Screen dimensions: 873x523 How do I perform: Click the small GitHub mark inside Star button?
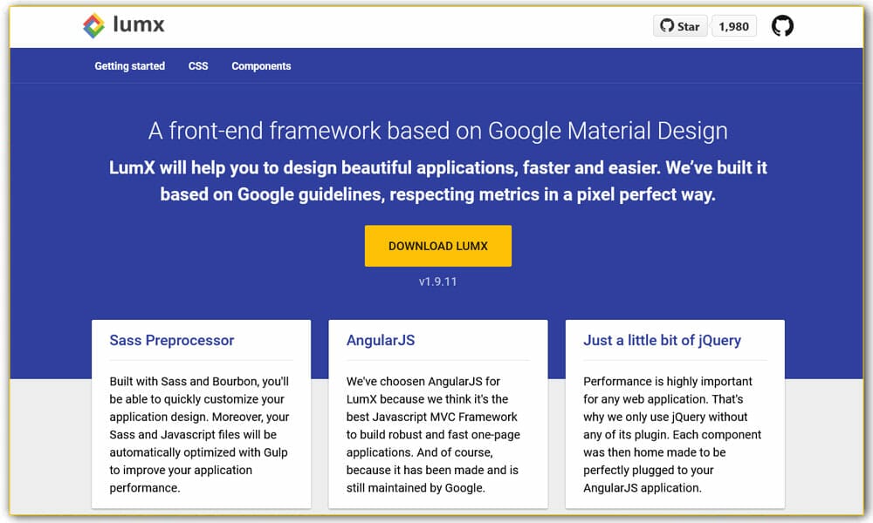(x=667, y=26)
